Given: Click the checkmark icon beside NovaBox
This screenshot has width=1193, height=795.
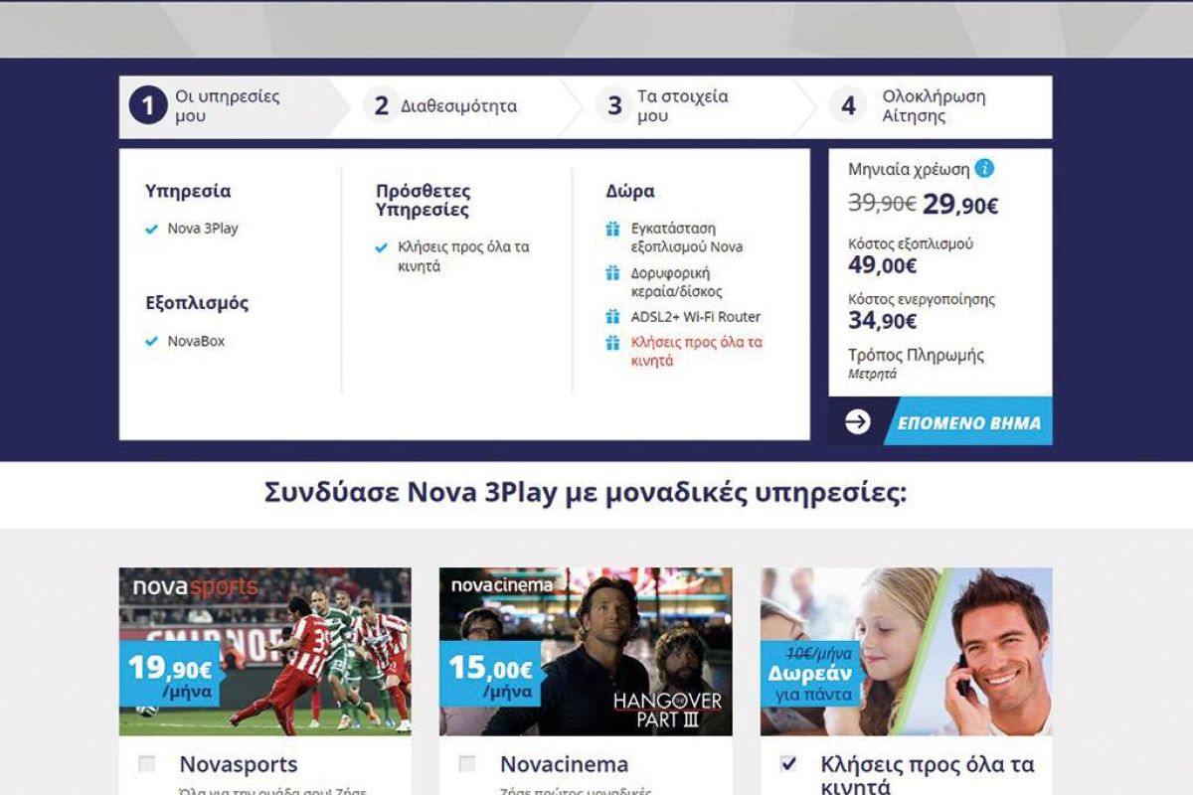Looking at the screenshot, I should click(x=151, y=341).
